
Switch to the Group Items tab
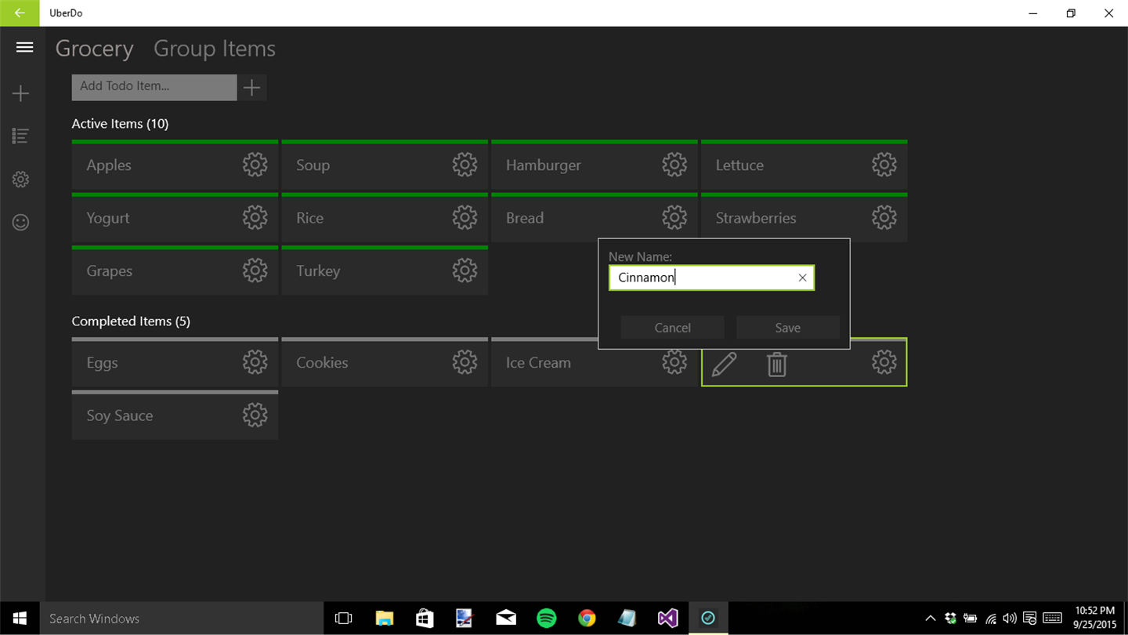214,49
